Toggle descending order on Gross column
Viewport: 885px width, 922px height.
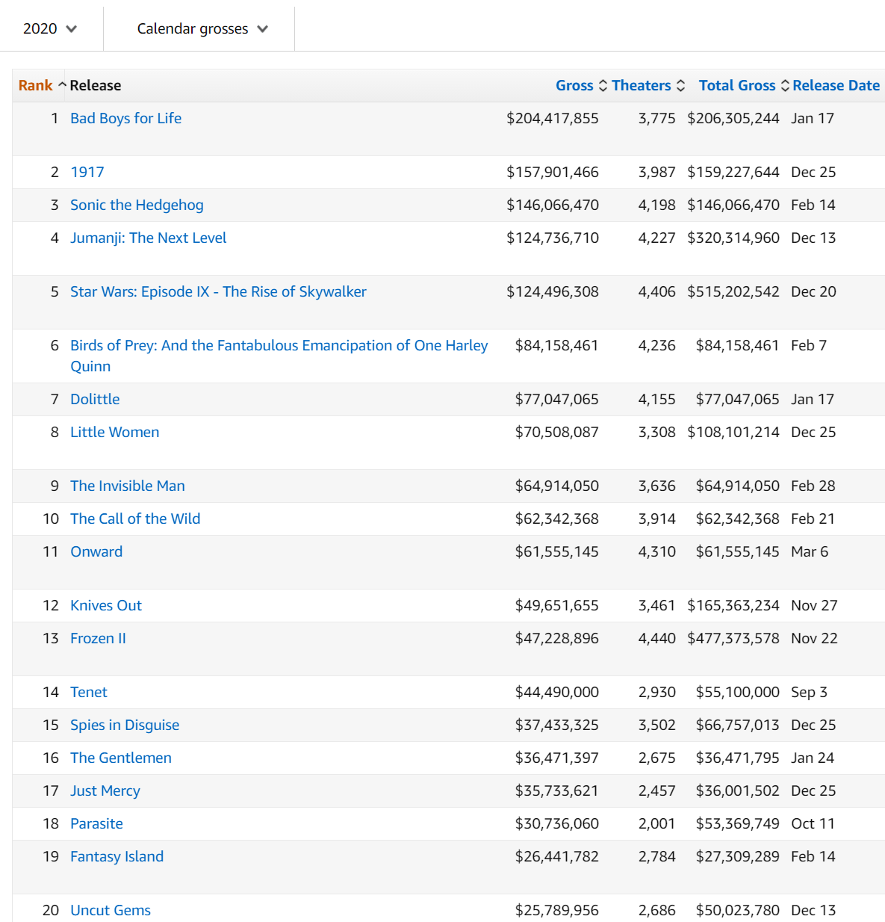601,85
